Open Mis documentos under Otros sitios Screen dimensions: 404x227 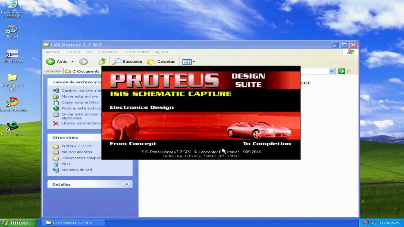pyautogui.click(x=77, y=152)
